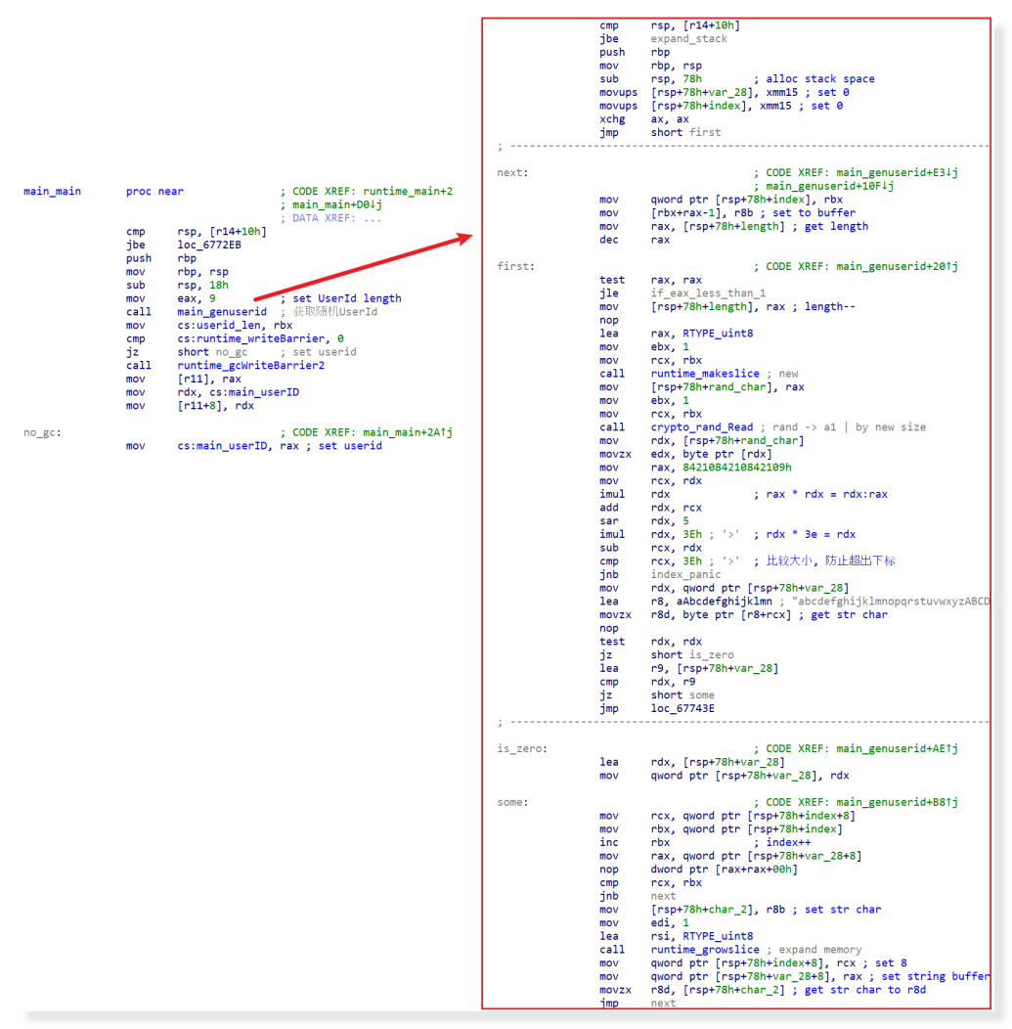Select the main_main procedure name label
This screenshot has height=1029, width=1012.
pyautogui.click(x=52, y=192)
